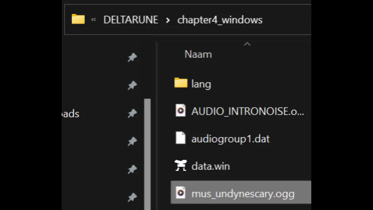Click the navigation pane scrollbar thumb
The height and width of the screenshot is (210, 373).
[x=147, y=154]
